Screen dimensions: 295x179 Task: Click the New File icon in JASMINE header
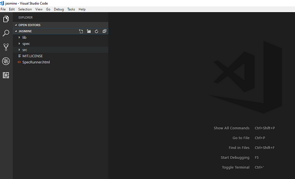pos(81,31)
